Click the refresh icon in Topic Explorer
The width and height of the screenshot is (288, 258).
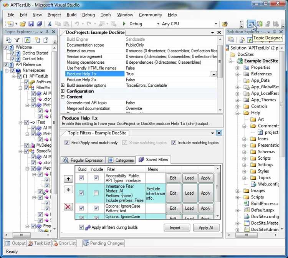coord(27,40)
